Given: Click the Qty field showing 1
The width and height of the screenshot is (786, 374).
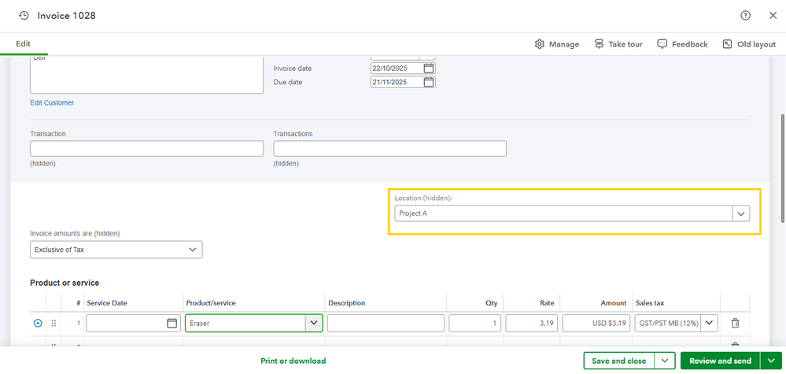Looking at the screenshot, I should point(475,324).
